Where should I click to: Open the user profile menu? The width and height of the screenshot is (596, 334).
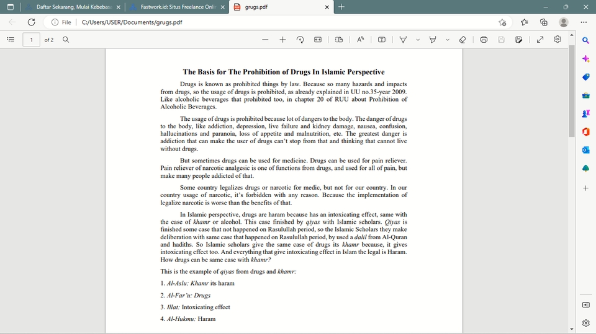tap(563, 22)
